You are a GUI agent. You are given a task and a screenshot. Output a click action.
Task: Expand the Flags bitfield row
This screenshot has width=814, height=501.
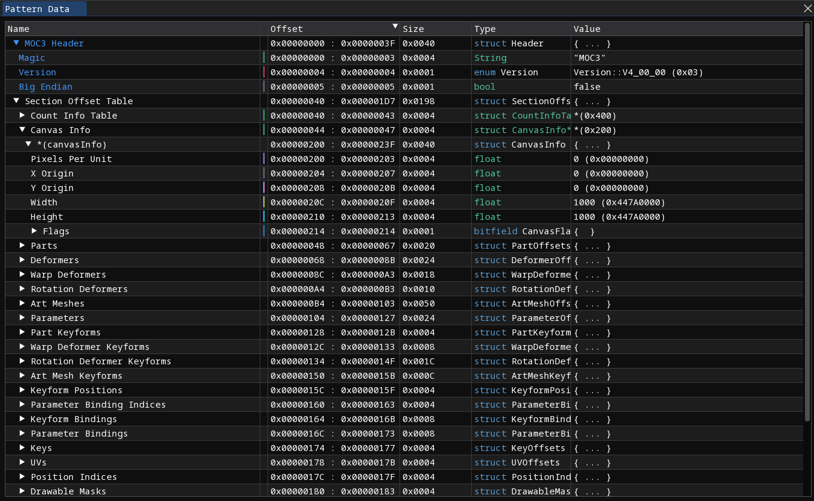click(x=34, y=231)
